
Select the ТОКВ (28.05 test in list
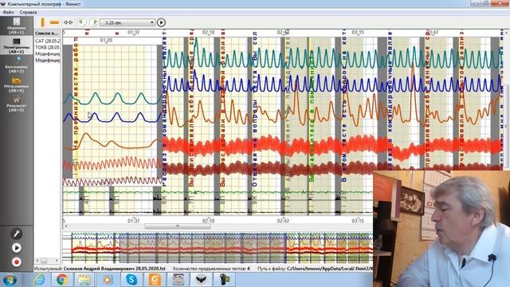(48, 48)
